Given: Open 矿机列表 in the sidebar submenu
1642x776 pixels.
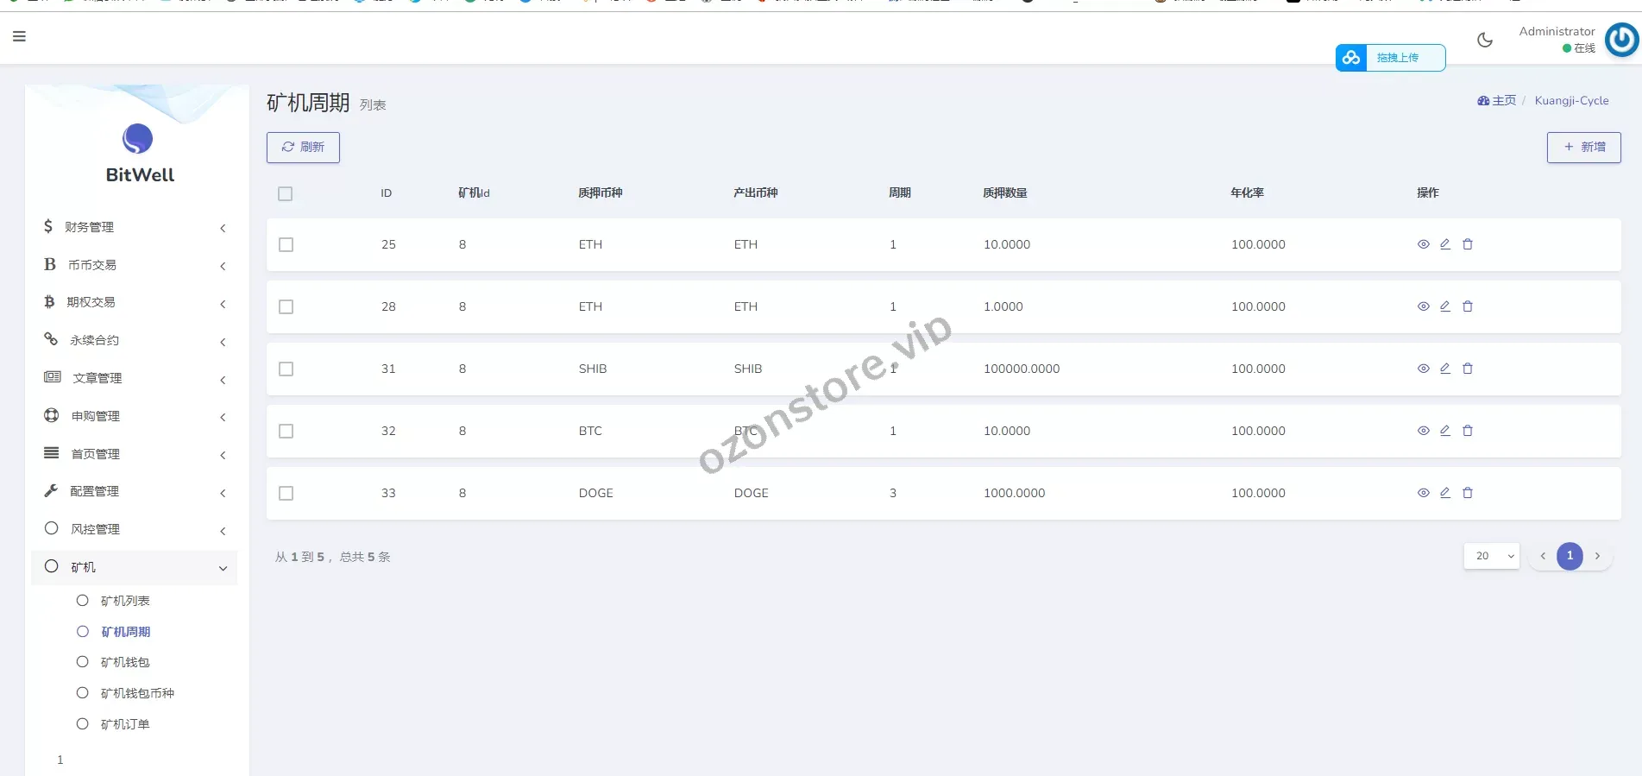Looking at the screenshot, I should pyautogui.click(x=125, y=601).
